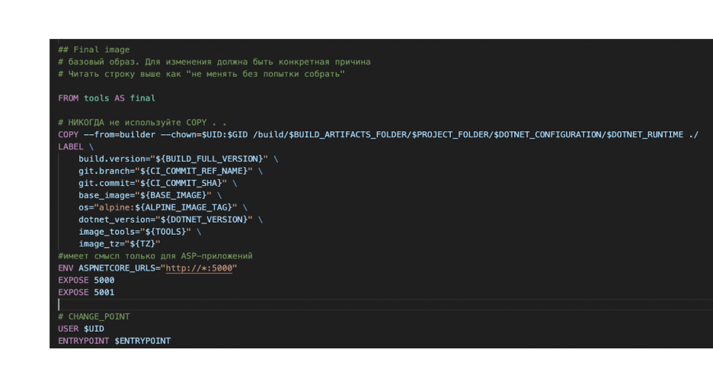
Task: Click the os="alpine" label line
Action: [160, 207]
